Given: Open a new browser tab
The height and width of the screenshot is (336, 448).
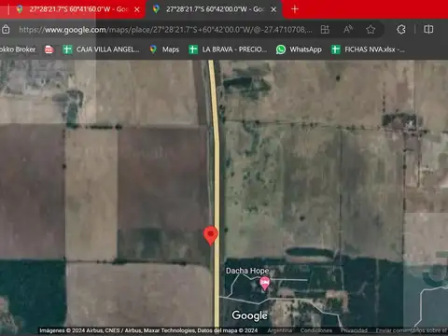Looking at the screenshot, I should [295, 9].
